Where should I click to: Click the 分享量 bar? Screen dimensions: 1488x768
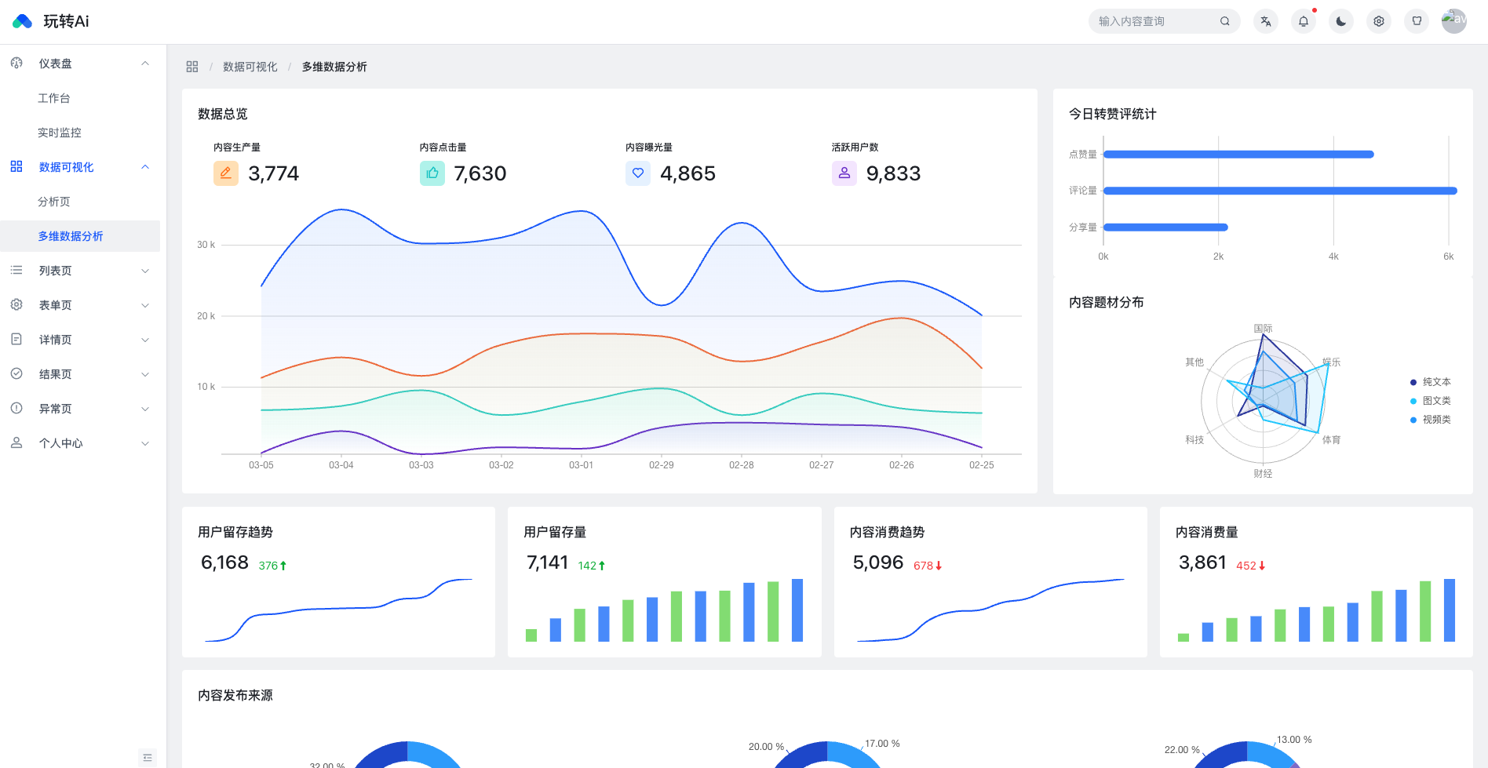point(1165,227)
